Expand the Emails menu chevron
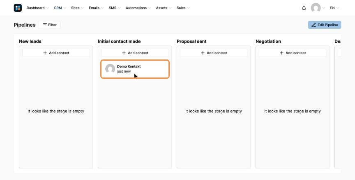 102,8
